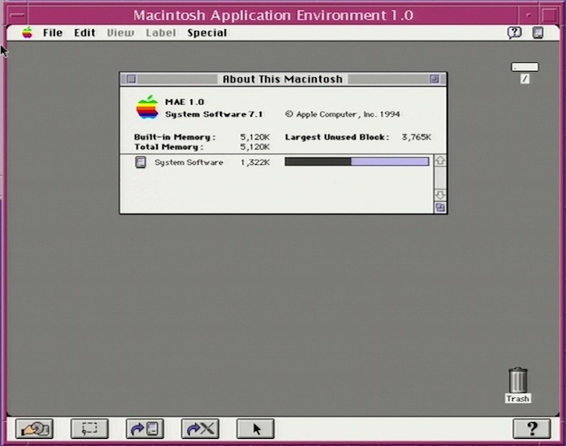Click the About This Macintosh title bar
The height and width of the screenshot is (446, 566).
pyautogui.click(x=283, y=79)
